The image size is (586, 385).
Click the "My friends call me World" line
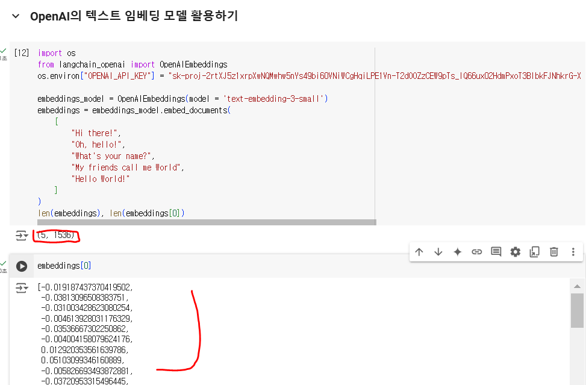(128, 167)
